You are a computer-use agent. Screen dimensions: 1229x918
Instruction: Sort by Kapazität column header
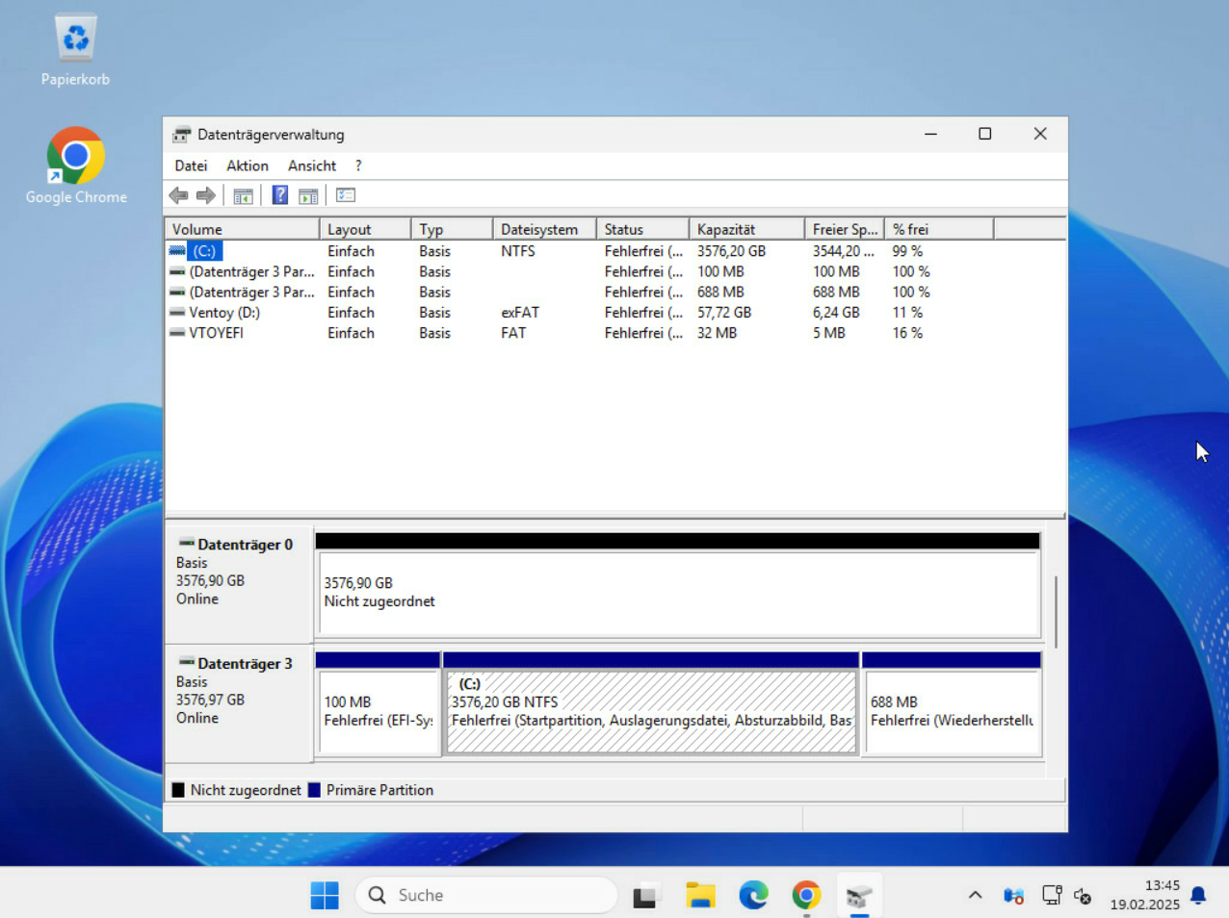point(746,229)
